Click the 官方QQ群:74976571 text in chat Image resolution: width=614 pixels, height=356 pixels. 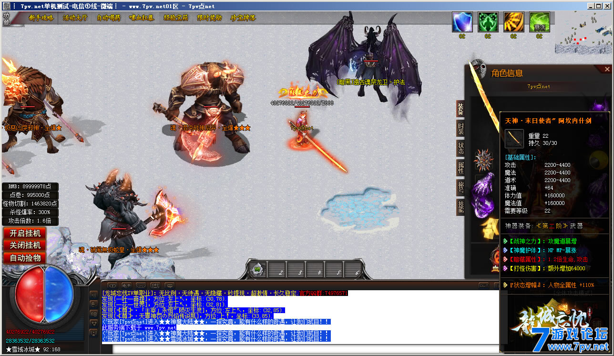323,293
